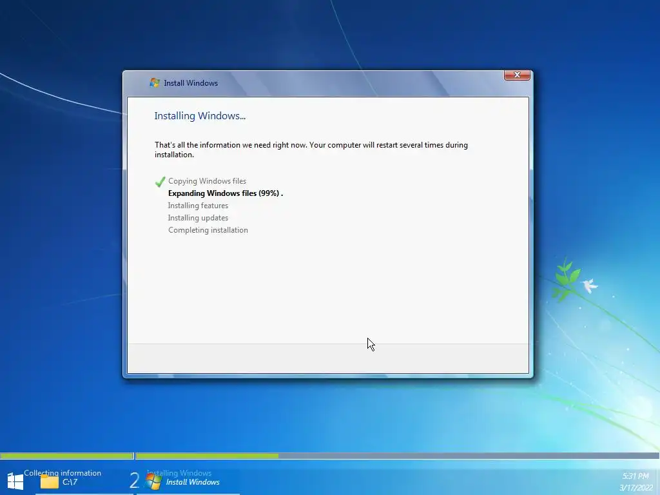Click the 'Installing Windows...' heading
660x495 pixels.
point(200,116)
